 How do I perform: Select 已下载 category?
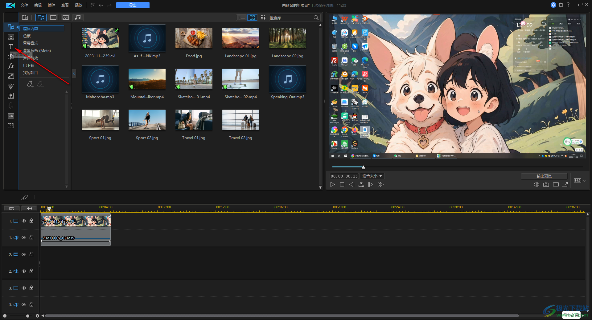click(x=29, y=66)
